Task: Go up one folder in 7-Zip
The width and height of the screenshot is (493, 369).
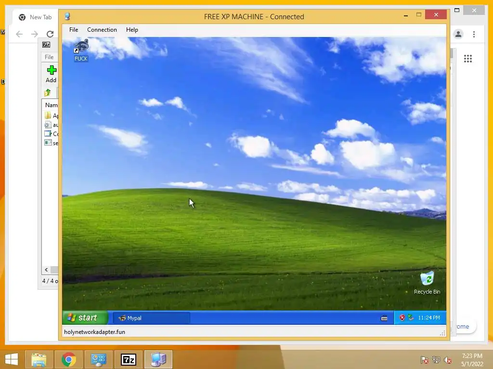Action: pyautogui.click(x=48, y=93)
